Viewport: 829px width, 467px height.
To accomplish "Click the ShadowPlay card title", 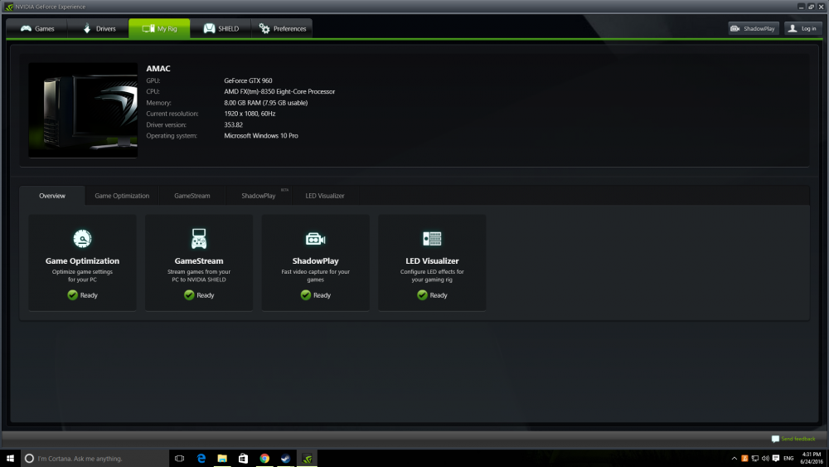I will point(316,260).
